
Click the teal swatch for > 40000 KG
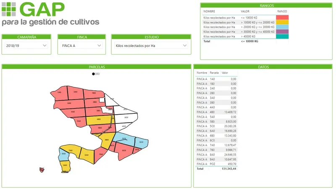282,36
